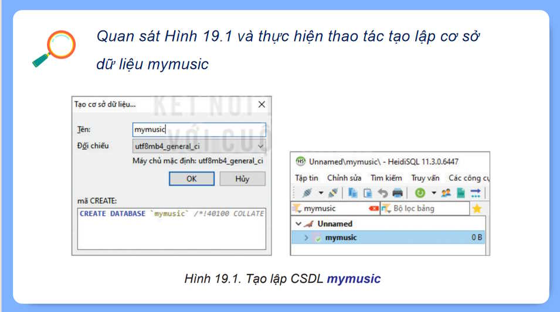Click the blue arrows toolbar icon
This screenshot has width=560, height=312.
pos(476,193)
